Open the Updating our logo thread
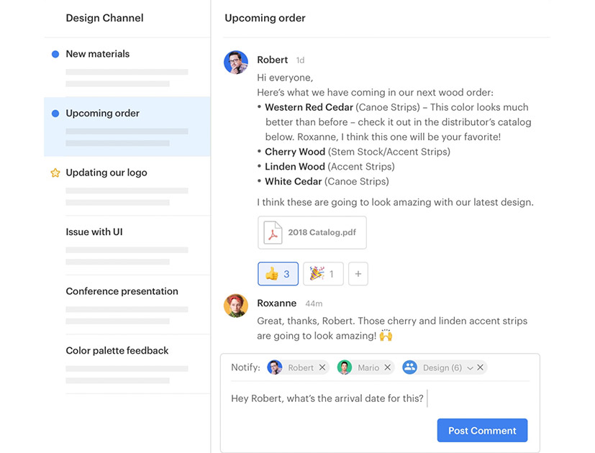This screenshot has height=453, width=595. point(127,186)
